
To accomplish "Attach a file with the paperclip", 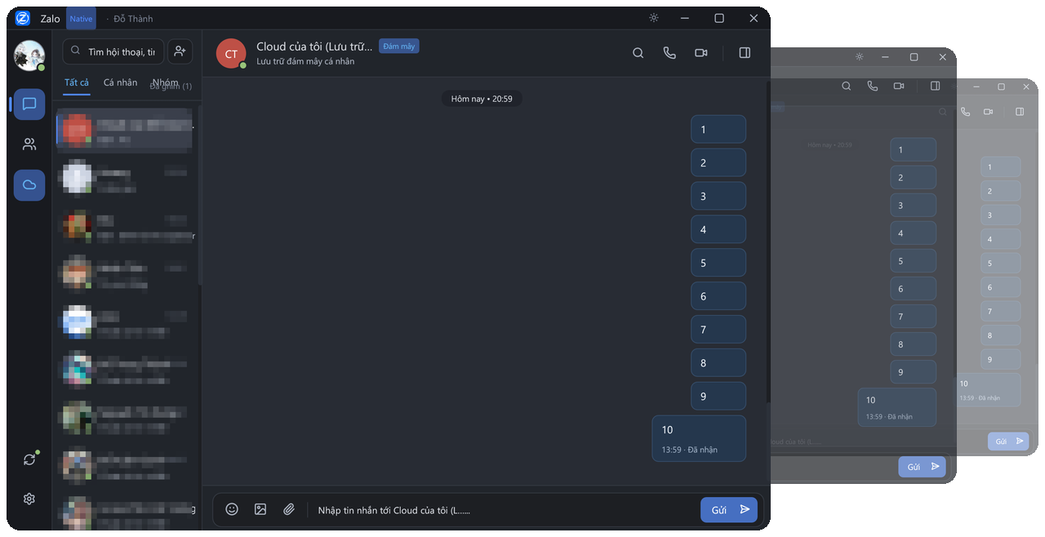I will pyautogui.click(x=289, y=509).
